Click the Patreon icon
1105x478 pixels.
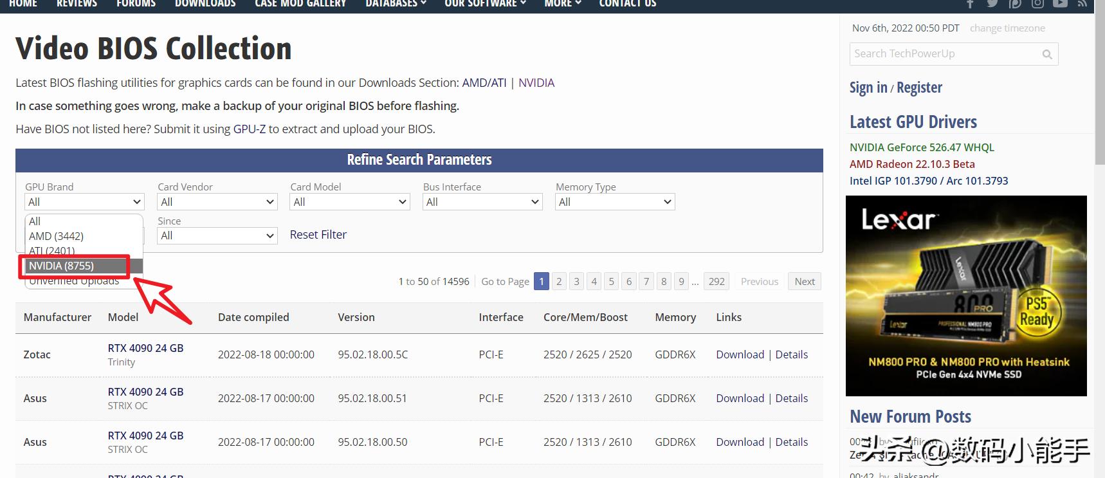tap(1015, 4)
